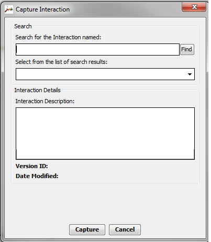Click the Search group heading
Screen dimensions: 211x242
(23, 26)
